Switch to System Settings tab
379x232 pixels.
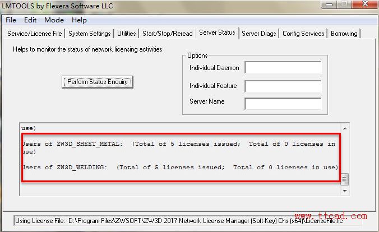click(90, 34)
